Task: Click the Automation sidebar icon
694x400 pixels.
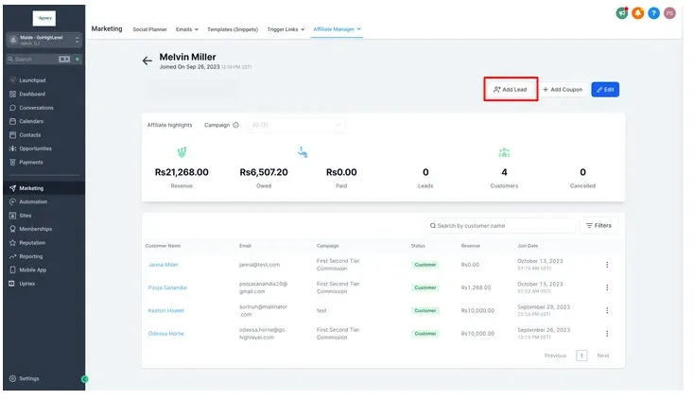Action: pos(12,201)
